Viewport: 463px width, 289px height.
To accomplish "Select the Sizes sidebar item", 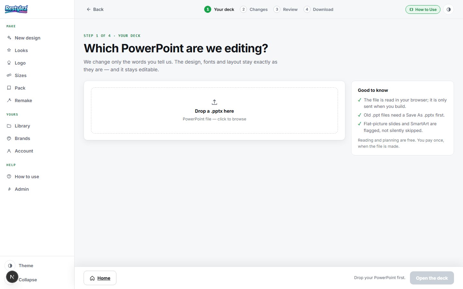I will coord(37,75).
